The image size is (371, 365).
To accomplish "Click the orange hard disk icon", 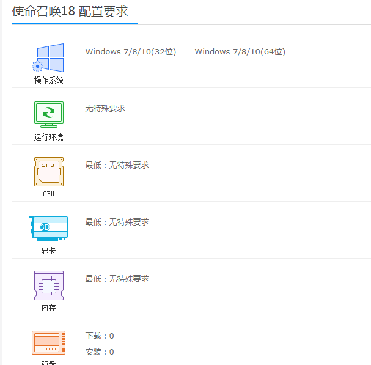I will point(48,342).
